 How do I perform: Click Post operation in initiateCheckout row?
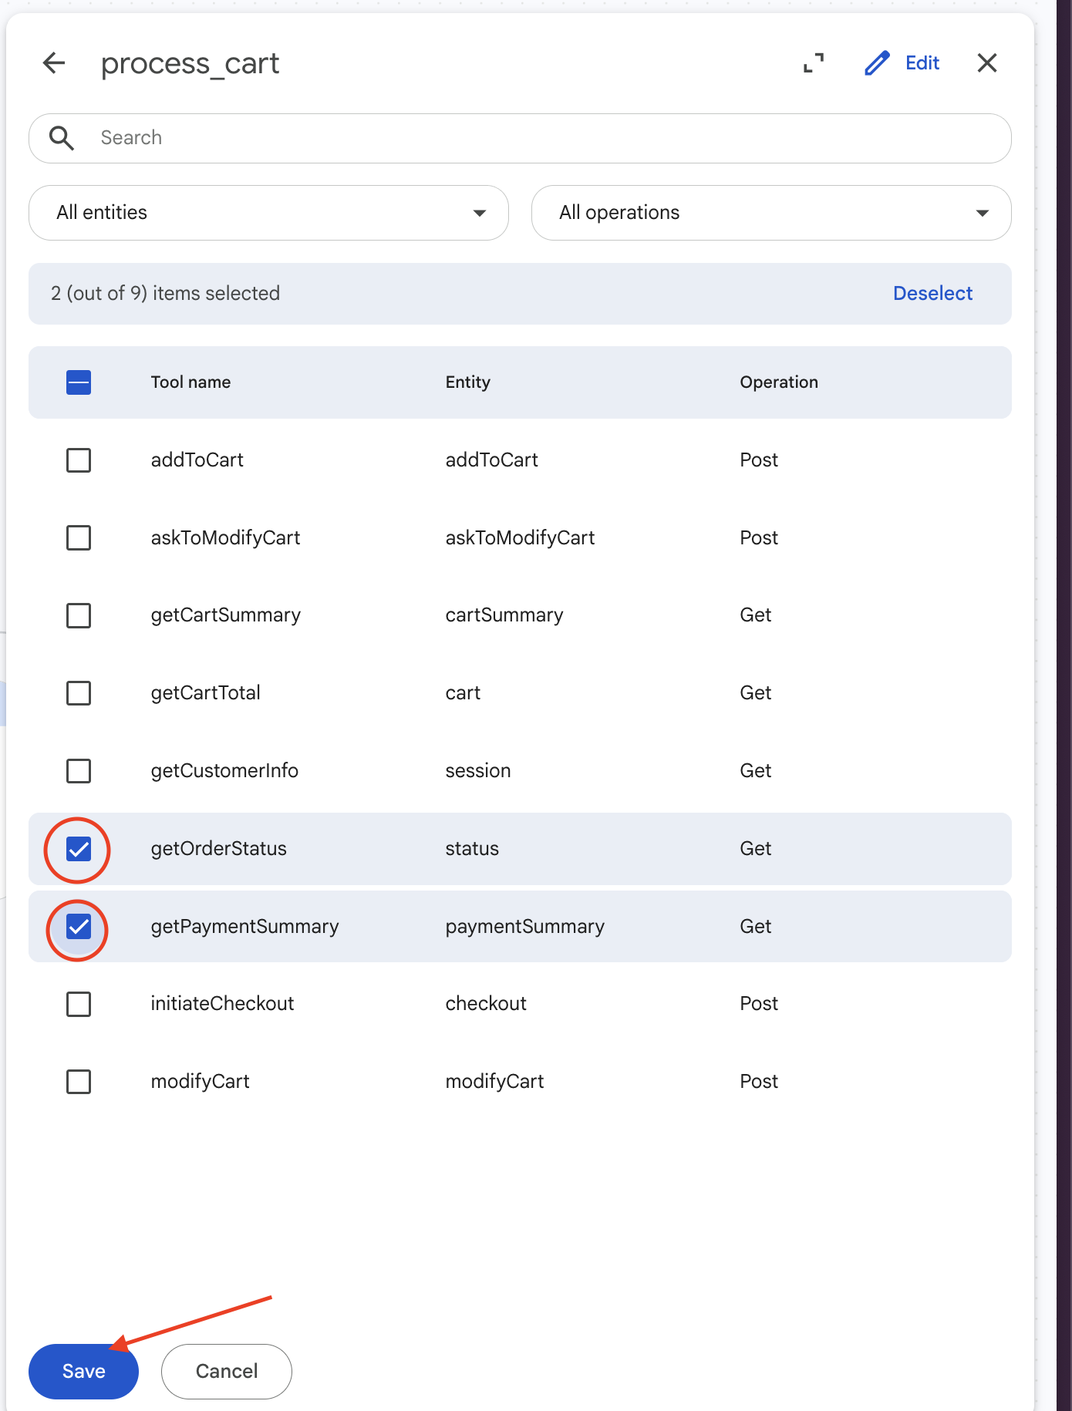tap(759, 1004)
